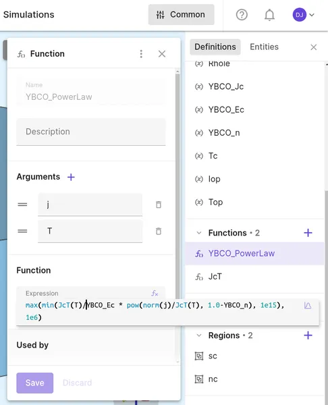The width and height of the screenshot is (328, 405).
Task: Select the Top variable
Action: pyautogui.click(x=254, y=202)
